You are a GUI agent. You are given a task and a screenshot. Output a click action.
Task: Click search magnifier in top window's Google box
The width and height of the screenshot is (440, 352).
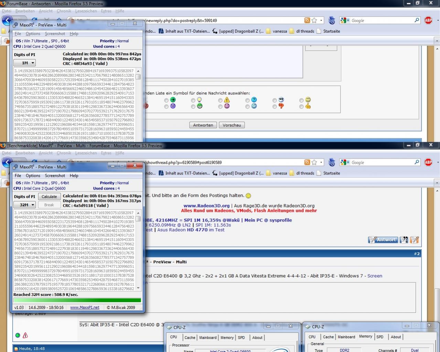tap(417, 20)
